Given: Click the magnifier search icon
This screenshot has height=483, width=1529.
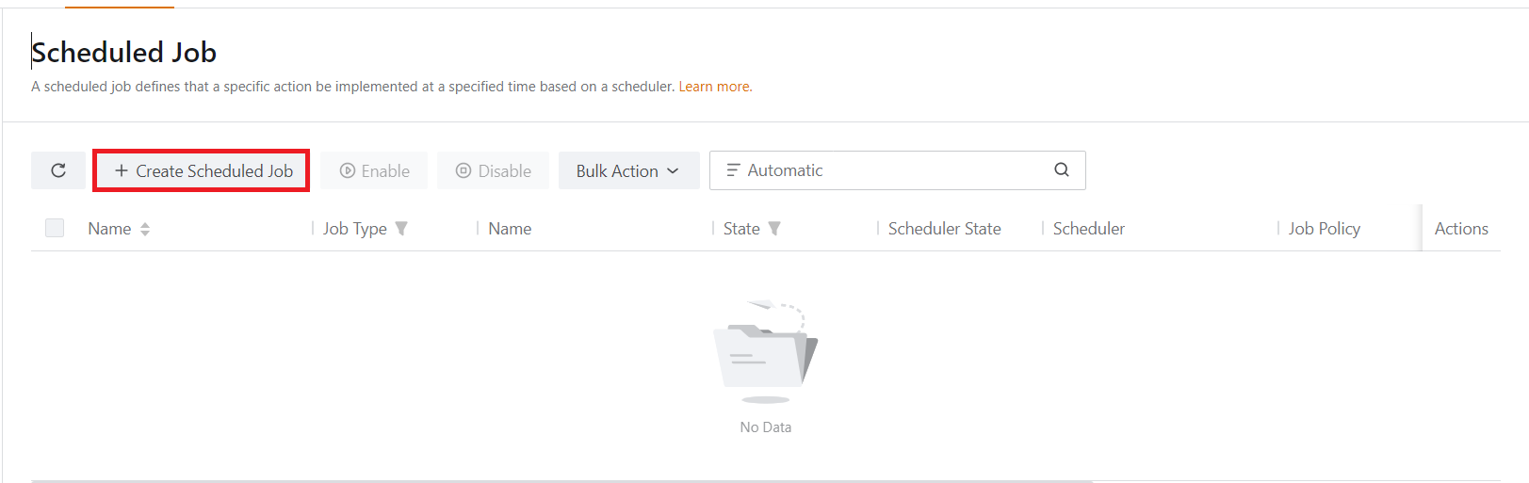Looking at the screenshot, I should pos(1062,170).
